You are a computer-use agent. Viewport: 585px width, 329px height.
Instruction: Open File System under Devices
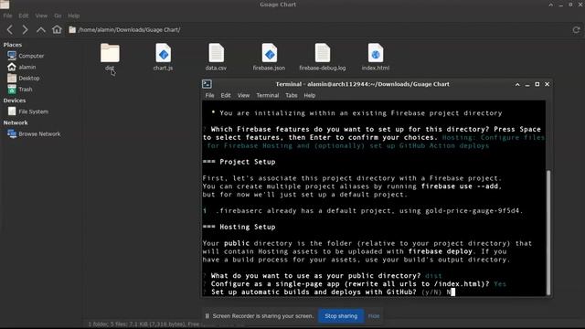click(33, 111)
